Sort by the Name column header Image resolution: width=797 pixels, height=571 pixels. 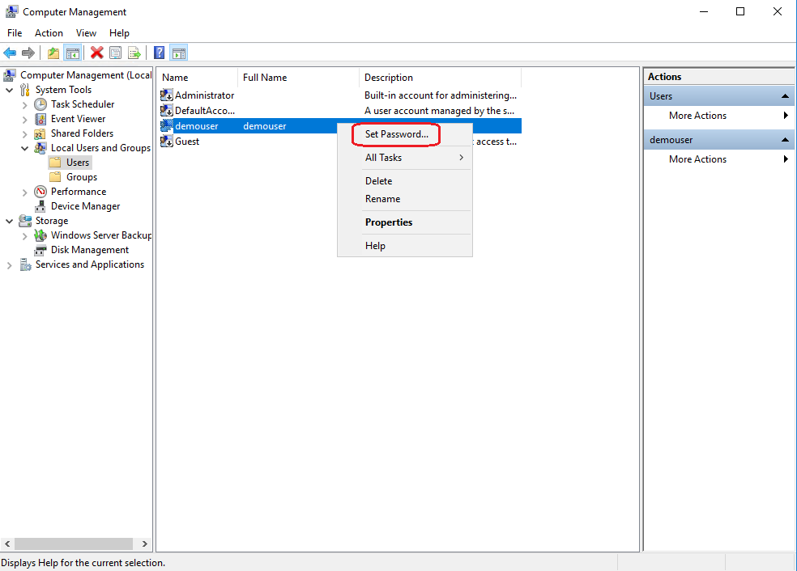pos(197,78)
